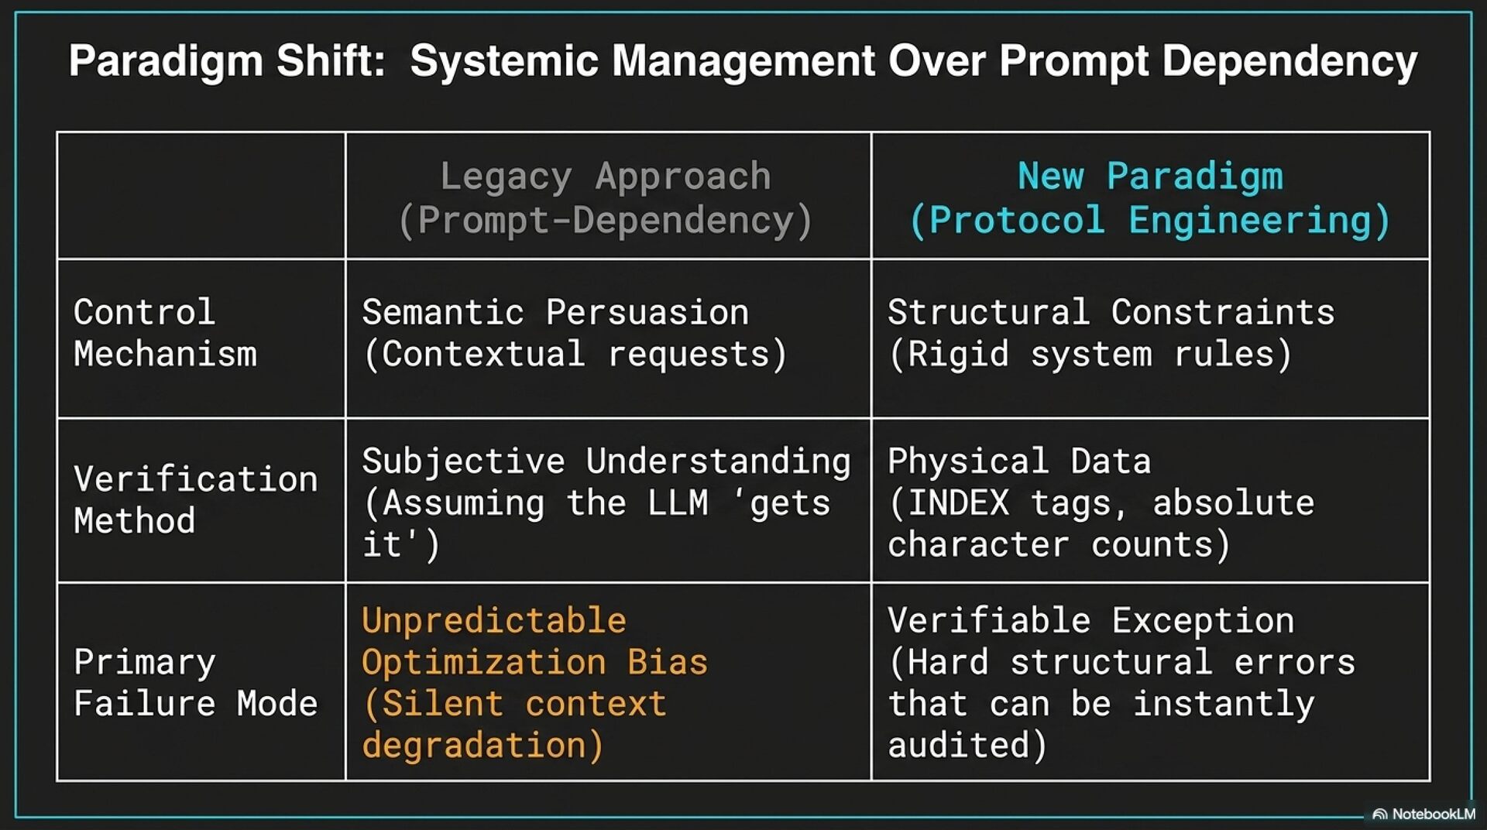Screen dimensions: 1487x830
Task: Click the 'Physical Data' table cell
Action: point(1150,500)
